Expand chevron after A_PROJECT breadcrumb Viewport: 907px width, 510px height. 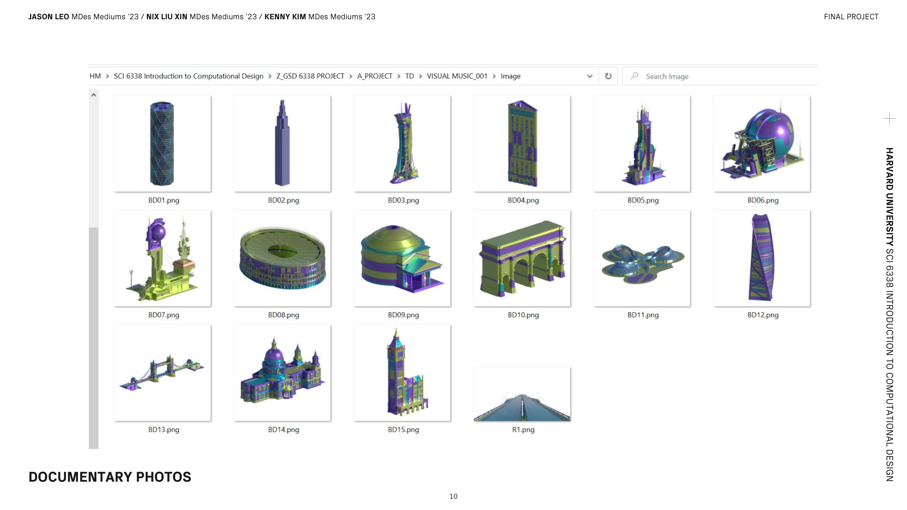(x=399, y=76)
